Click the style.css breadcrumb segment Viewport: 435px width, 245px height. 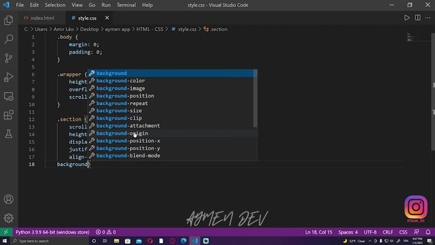[184, 29]
